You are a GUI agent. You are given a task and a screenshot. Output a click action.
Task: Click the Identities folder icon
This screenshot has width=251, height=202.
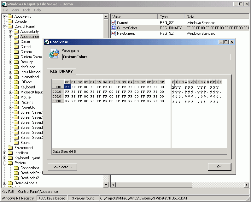pyautogui.click(x=10, y=153)
